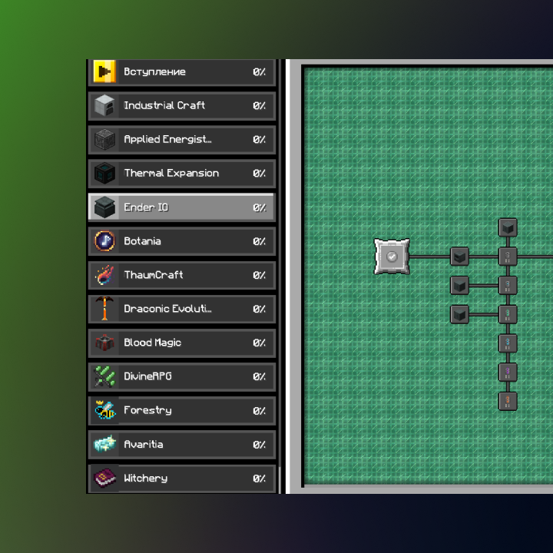Screen dimensions: 553x553
Task: Open the Avaritia chapter
Action: pyautogui.click(x=181, y=445)
